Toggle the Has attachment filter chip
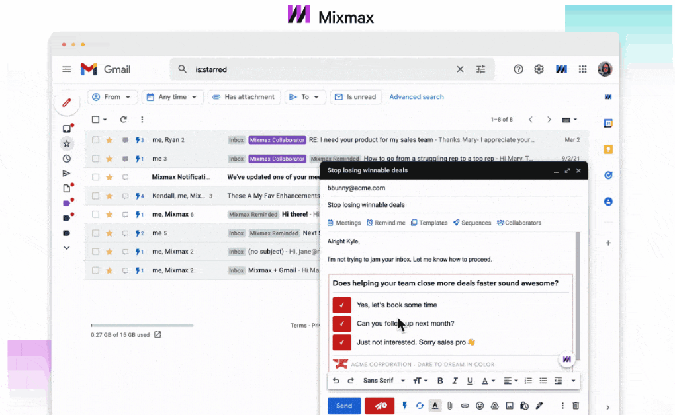The width and height of the screenshot is (675, 415). click(244, 97)
